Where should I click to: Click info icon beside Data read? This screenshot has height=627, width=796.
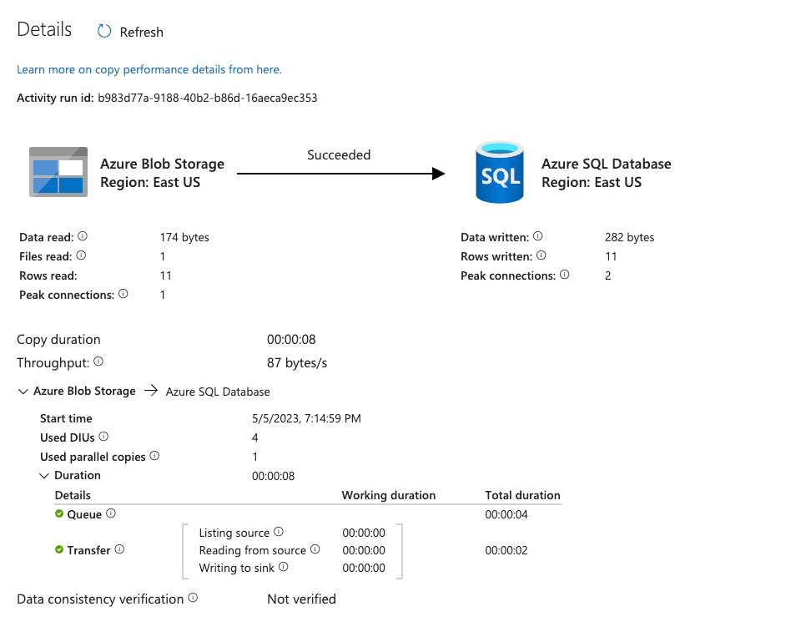[83, 237]
